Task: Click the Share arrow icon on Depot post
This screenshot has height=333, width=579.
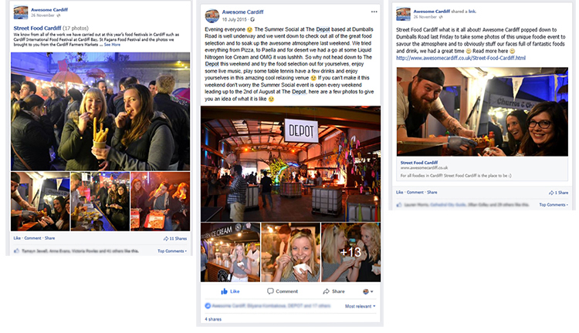Action: click(326, 291)
